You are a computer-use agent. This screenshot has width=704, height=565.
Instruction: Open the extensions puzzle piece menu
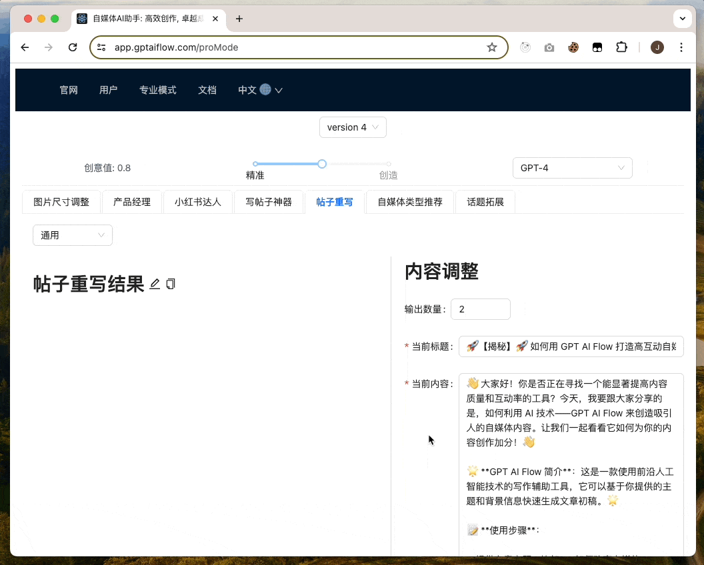point(621,47)
